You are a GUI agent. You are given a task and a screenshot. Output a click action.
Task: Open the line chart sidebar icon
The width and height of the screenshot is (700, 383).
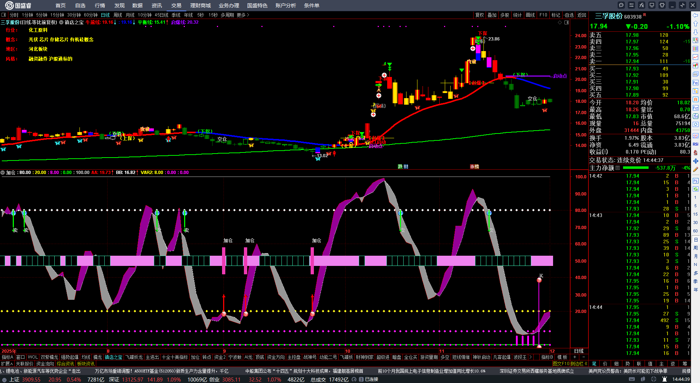pyautogui.click(x=696, y=57)
